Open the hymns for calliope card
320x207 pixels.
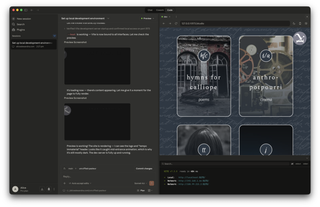click(204, 76)
